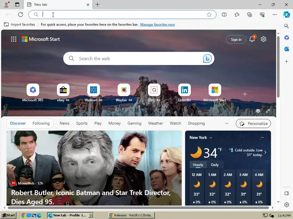Open the Weather feed tab
This screenshot has height=219, width=293.
pos(155,123)
